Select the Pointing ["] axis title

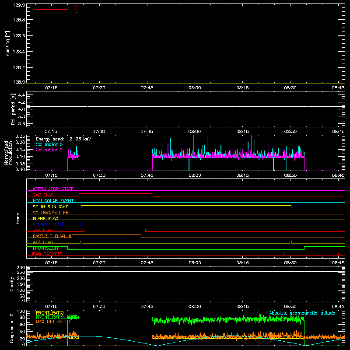click(7, 43)
